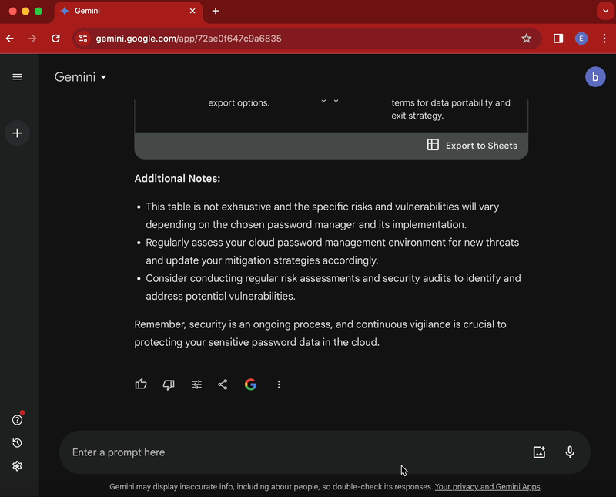The image size is (616, 497).
Task: Give the response a thumbs up
Action: (141, 385)
